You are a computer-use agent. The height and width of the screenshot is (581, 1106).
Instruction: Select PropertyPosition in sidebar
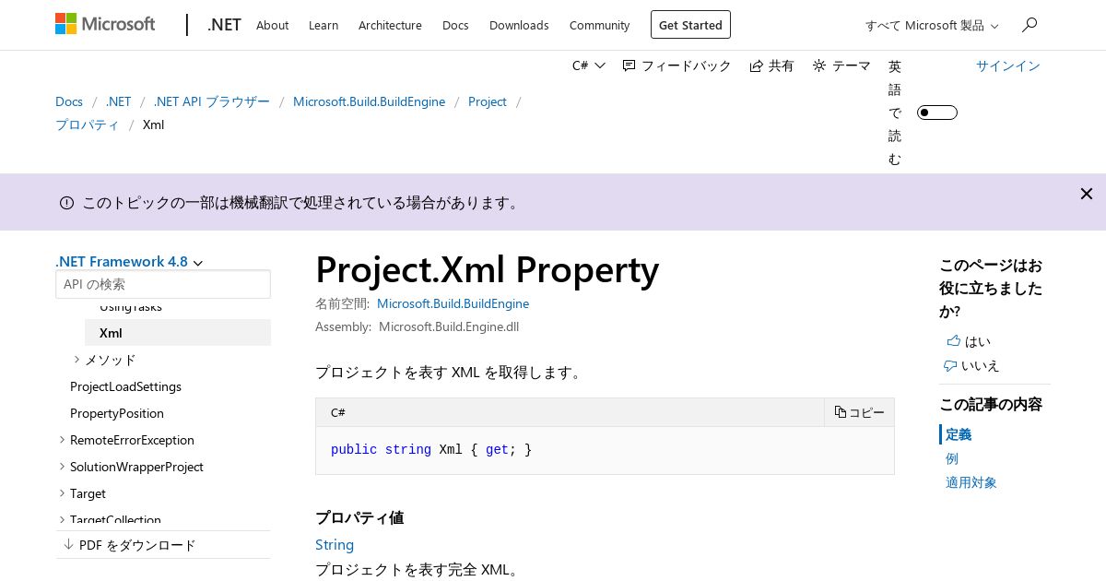pyautogui.click(x=117, y=413)
